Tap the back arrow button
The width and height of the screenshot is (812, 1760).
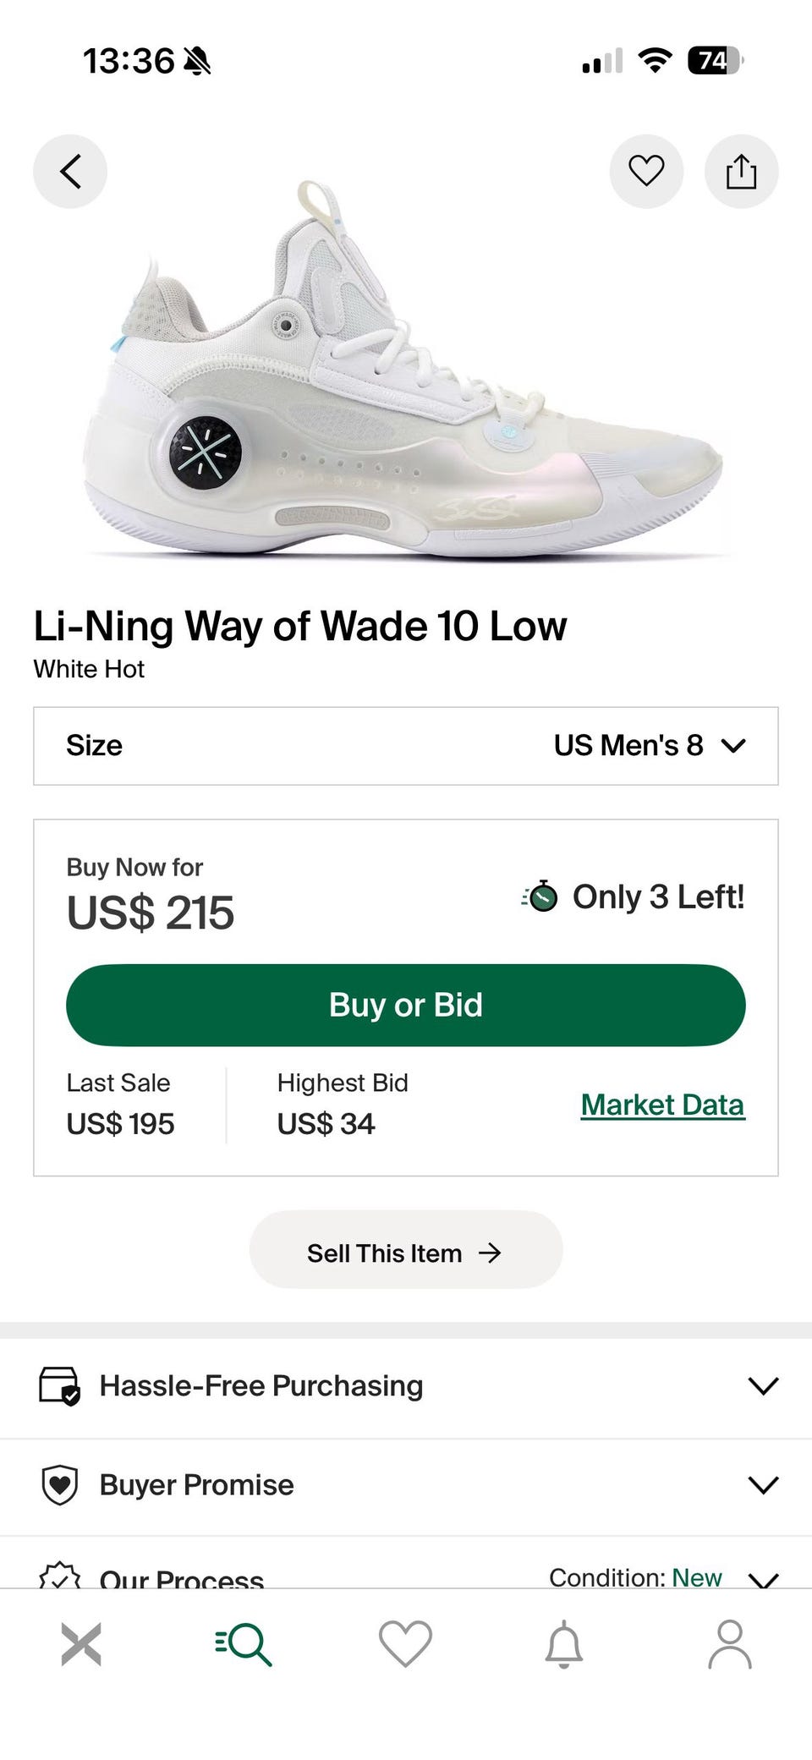pyautogui.click(x=70, y=172)
